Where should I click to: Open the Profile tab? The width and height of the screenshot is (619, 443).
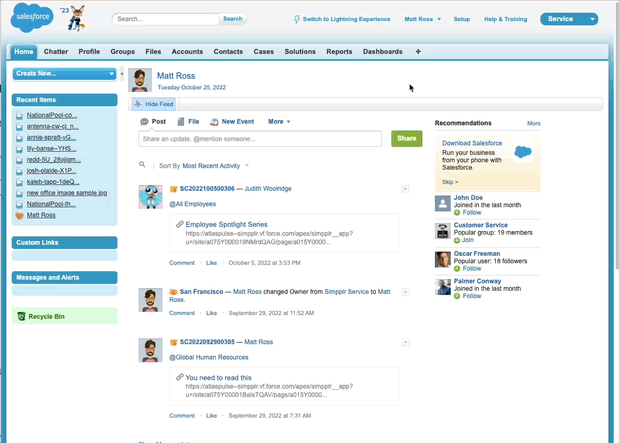pyautogui.click(x=89, y=52)
